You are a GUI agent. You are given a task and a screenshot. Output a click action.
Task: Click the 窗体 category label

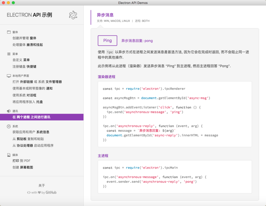click(x=15, y=32)
